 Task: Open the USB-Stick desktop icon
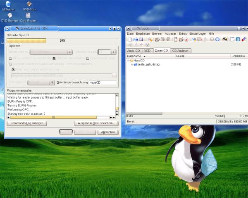click(29, 4)
